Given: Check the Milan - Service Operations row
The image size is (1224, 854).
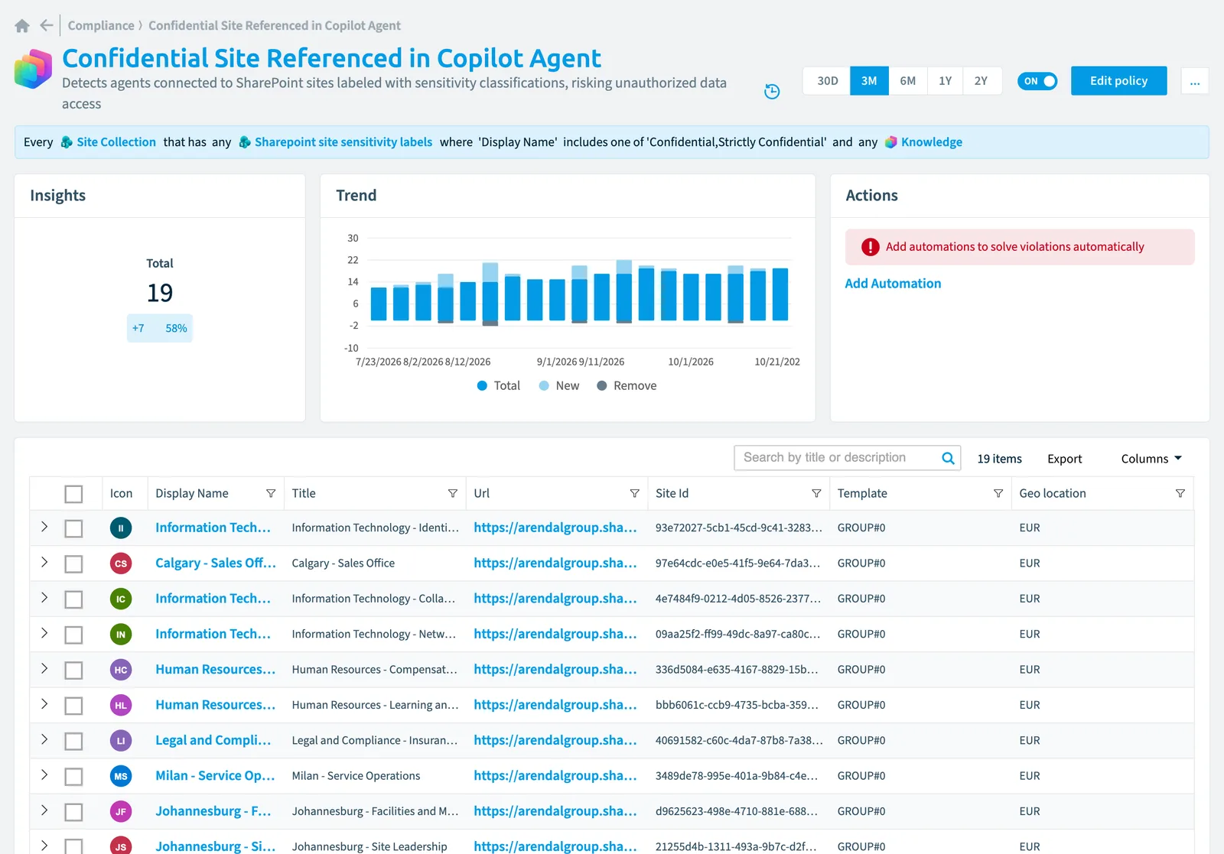Looking at the screenshot, I should point(73,777).
